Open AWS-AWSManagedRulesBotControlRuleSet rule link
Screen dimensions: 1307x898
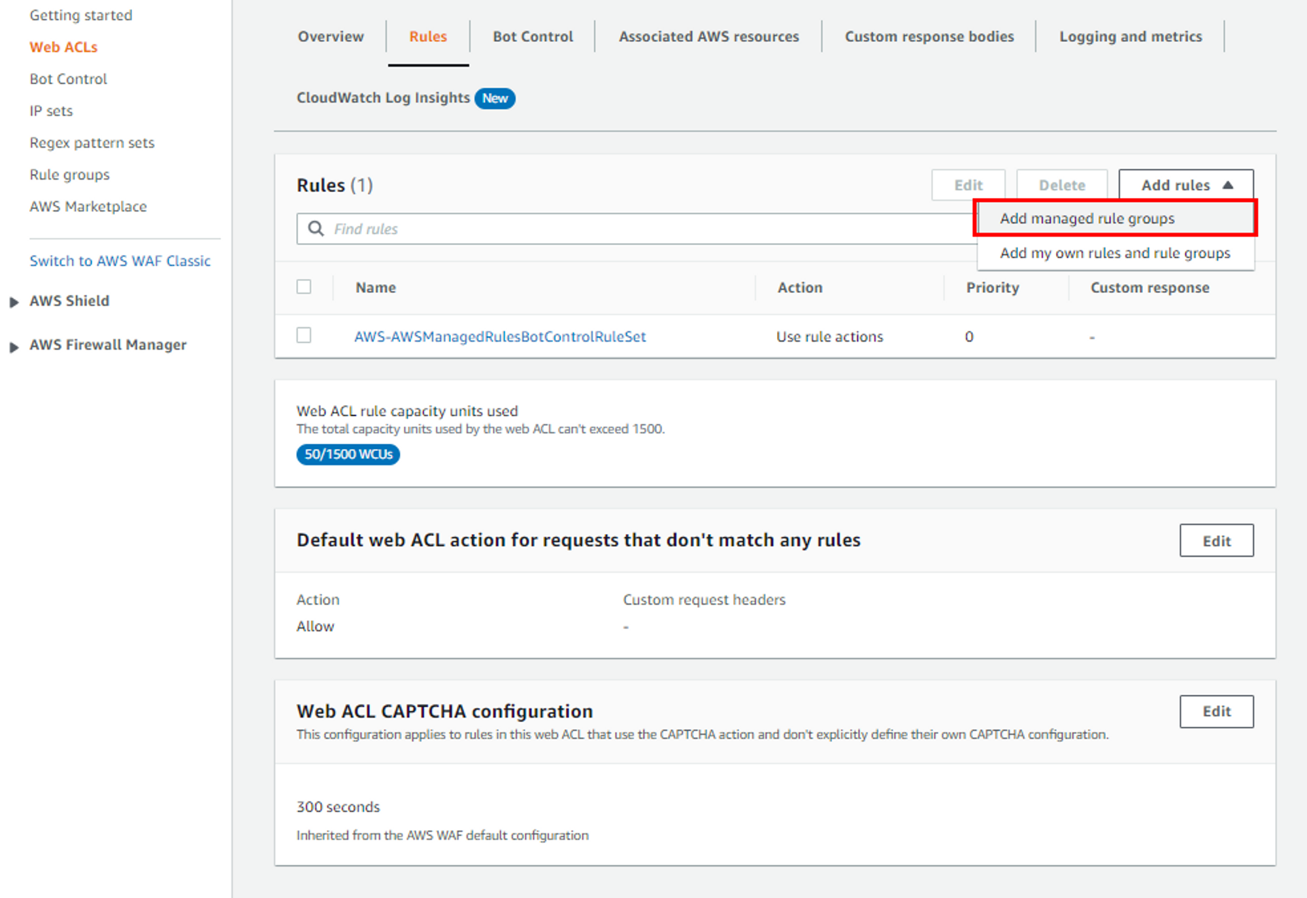(x=500, y=337)
